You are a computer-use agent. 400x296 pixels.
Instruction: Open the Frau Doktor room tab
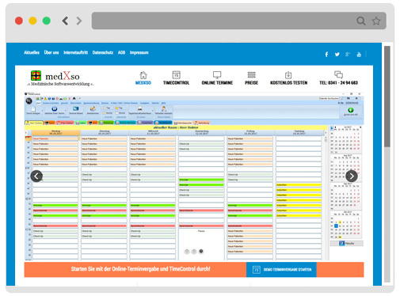point(65,123)
